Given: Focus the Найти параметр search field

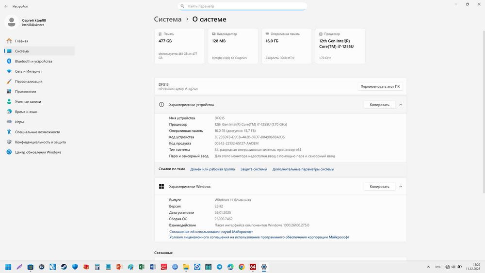Looking at the screenshot, I should pyautogui.click(x=242, y=6).
